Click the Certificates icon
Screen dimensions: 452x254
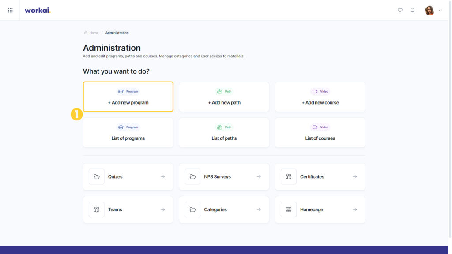[289, 176]
